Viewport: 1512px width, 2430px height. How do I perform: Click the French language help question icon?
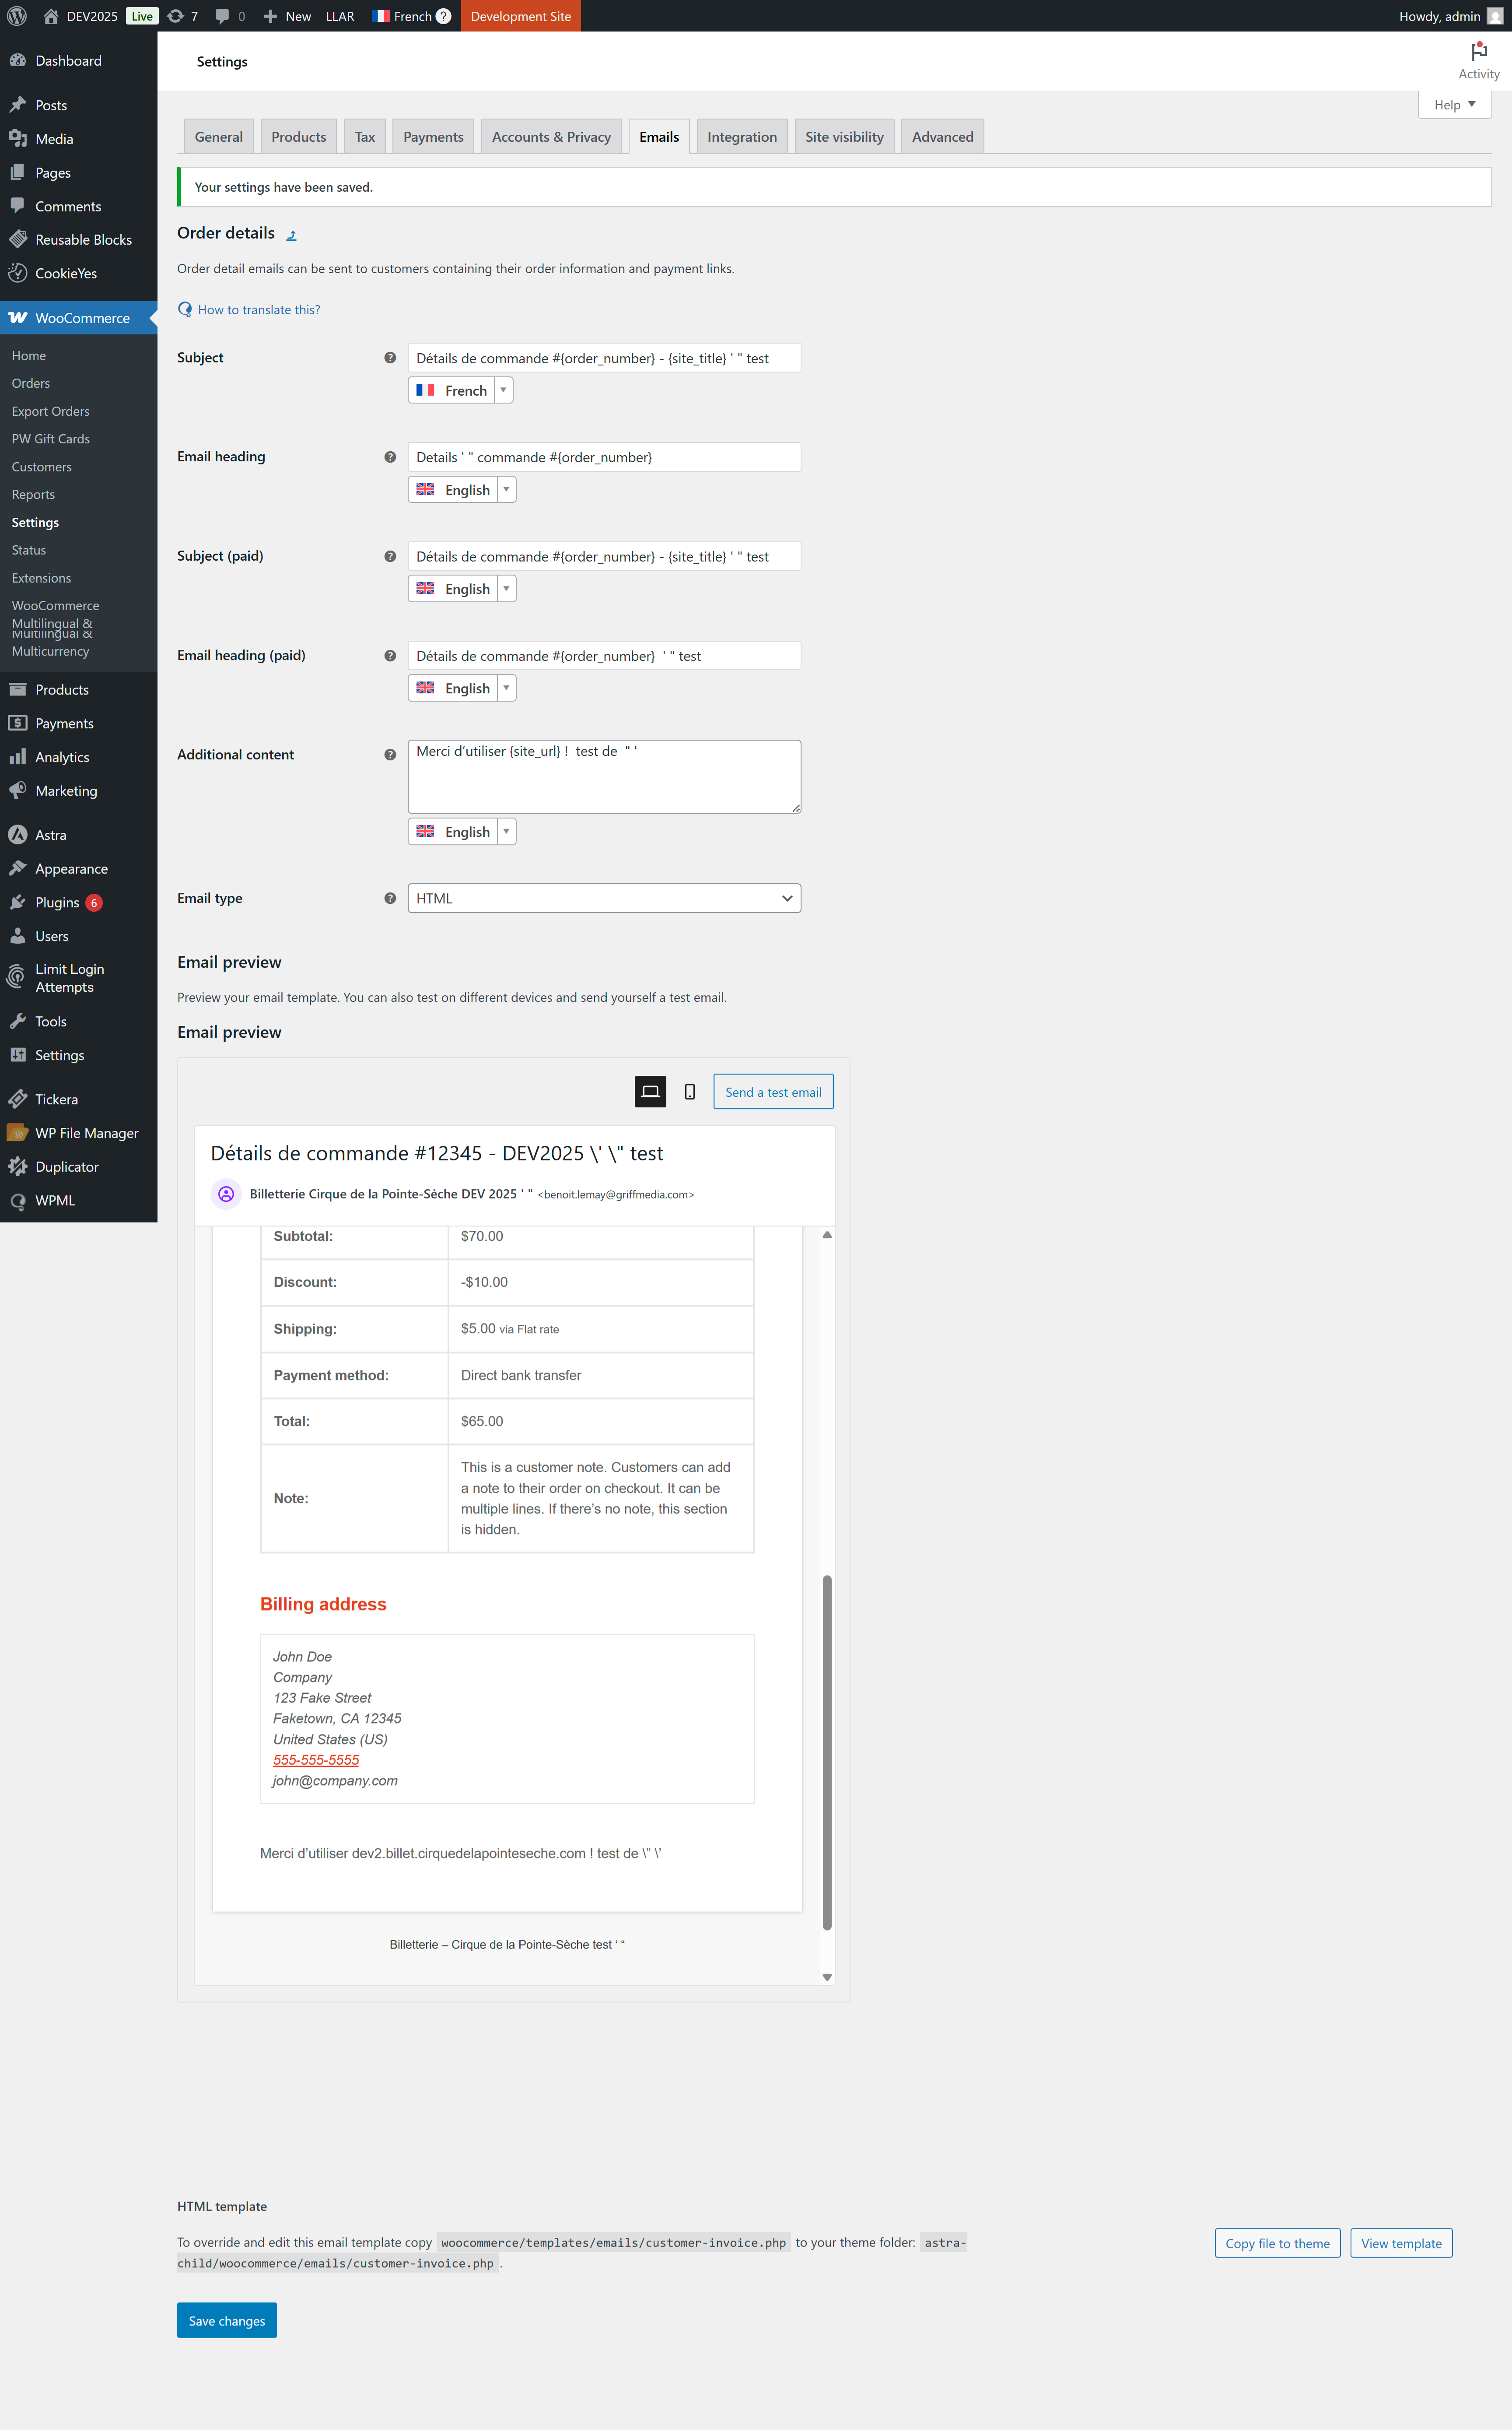click(444, 16)
